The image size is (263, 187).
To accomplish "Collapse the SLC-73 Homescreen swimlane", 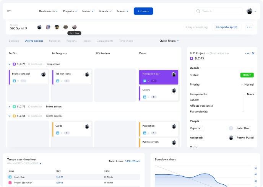I will [9, 64].
